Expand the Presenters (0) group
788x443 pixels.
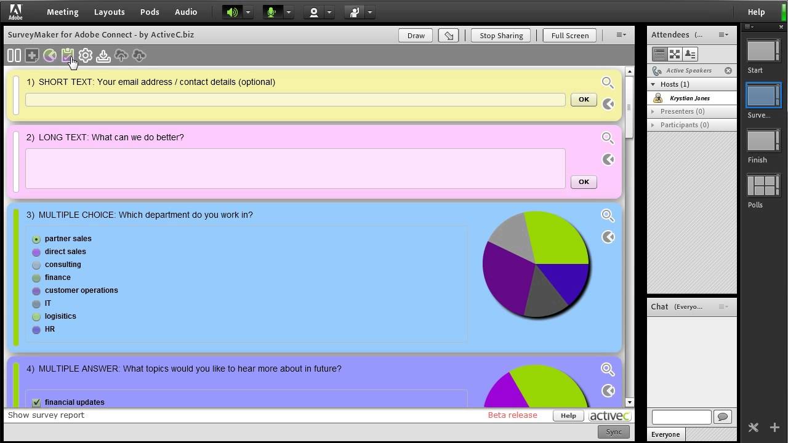pos(653,111)
